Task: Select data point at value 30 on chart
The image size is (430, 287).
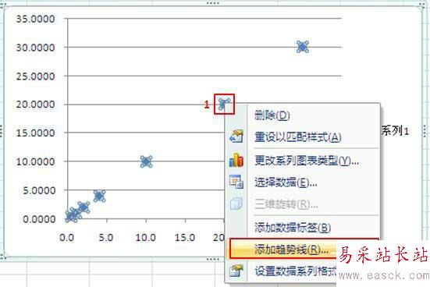Action: coord(303,47)
